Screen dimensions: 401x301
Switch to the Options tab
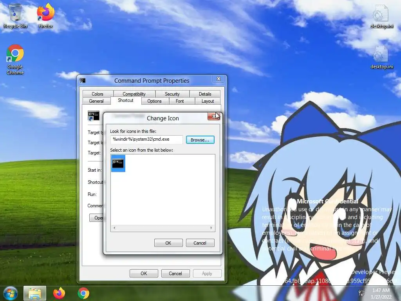pos(154,101)
